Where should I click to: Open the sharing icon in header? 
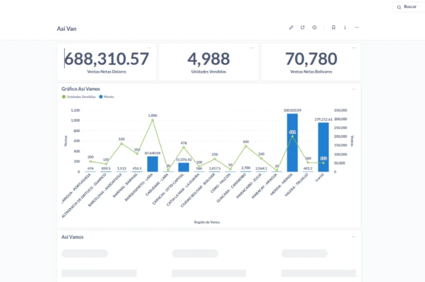[x=302, y=28]
